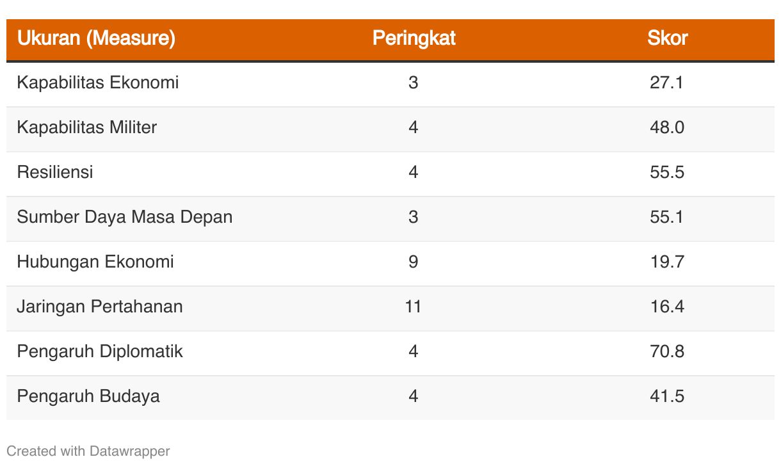Click the Pengaruh Budaya row label
781x466 pixels.
point(88,396)
